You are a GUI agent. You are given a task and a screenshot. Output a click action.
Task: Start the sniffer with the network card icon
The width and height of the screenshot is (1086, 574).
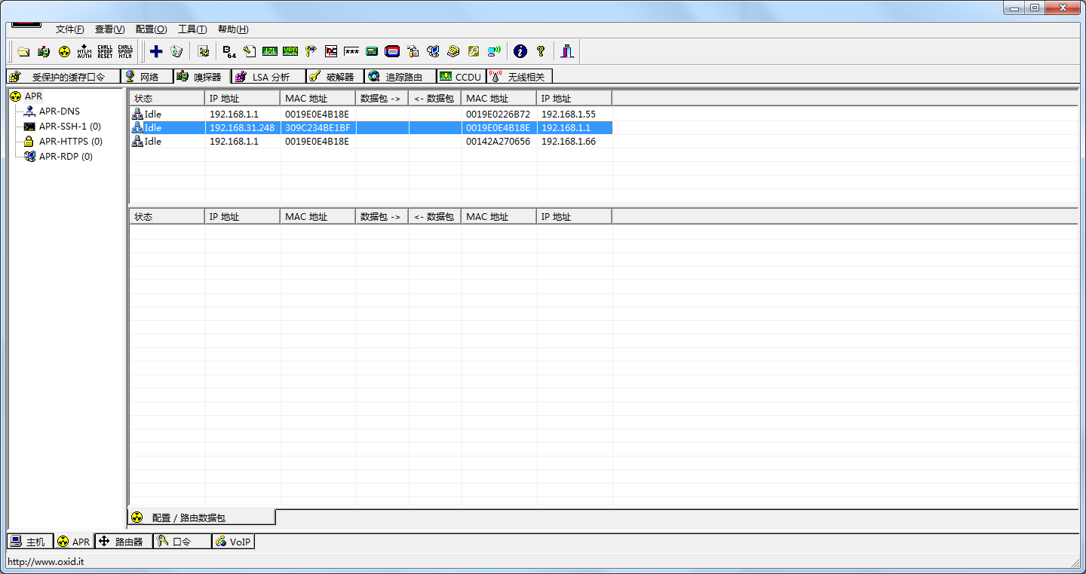point(44,51)
